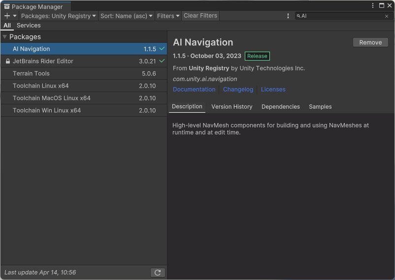Viewport: 395px width, 280px height.
Task: Click the Remove button
Action: coord(370,42)
